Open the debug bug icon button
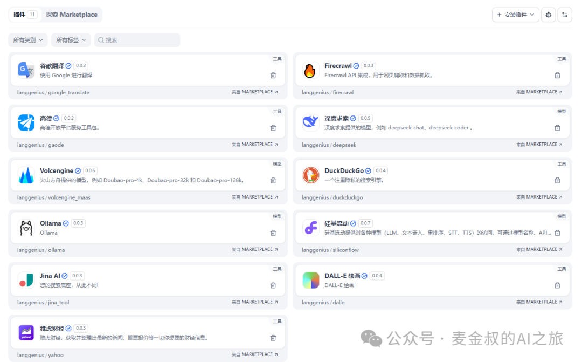The width and height of the screenshot is (582, 362). point(548,15)
